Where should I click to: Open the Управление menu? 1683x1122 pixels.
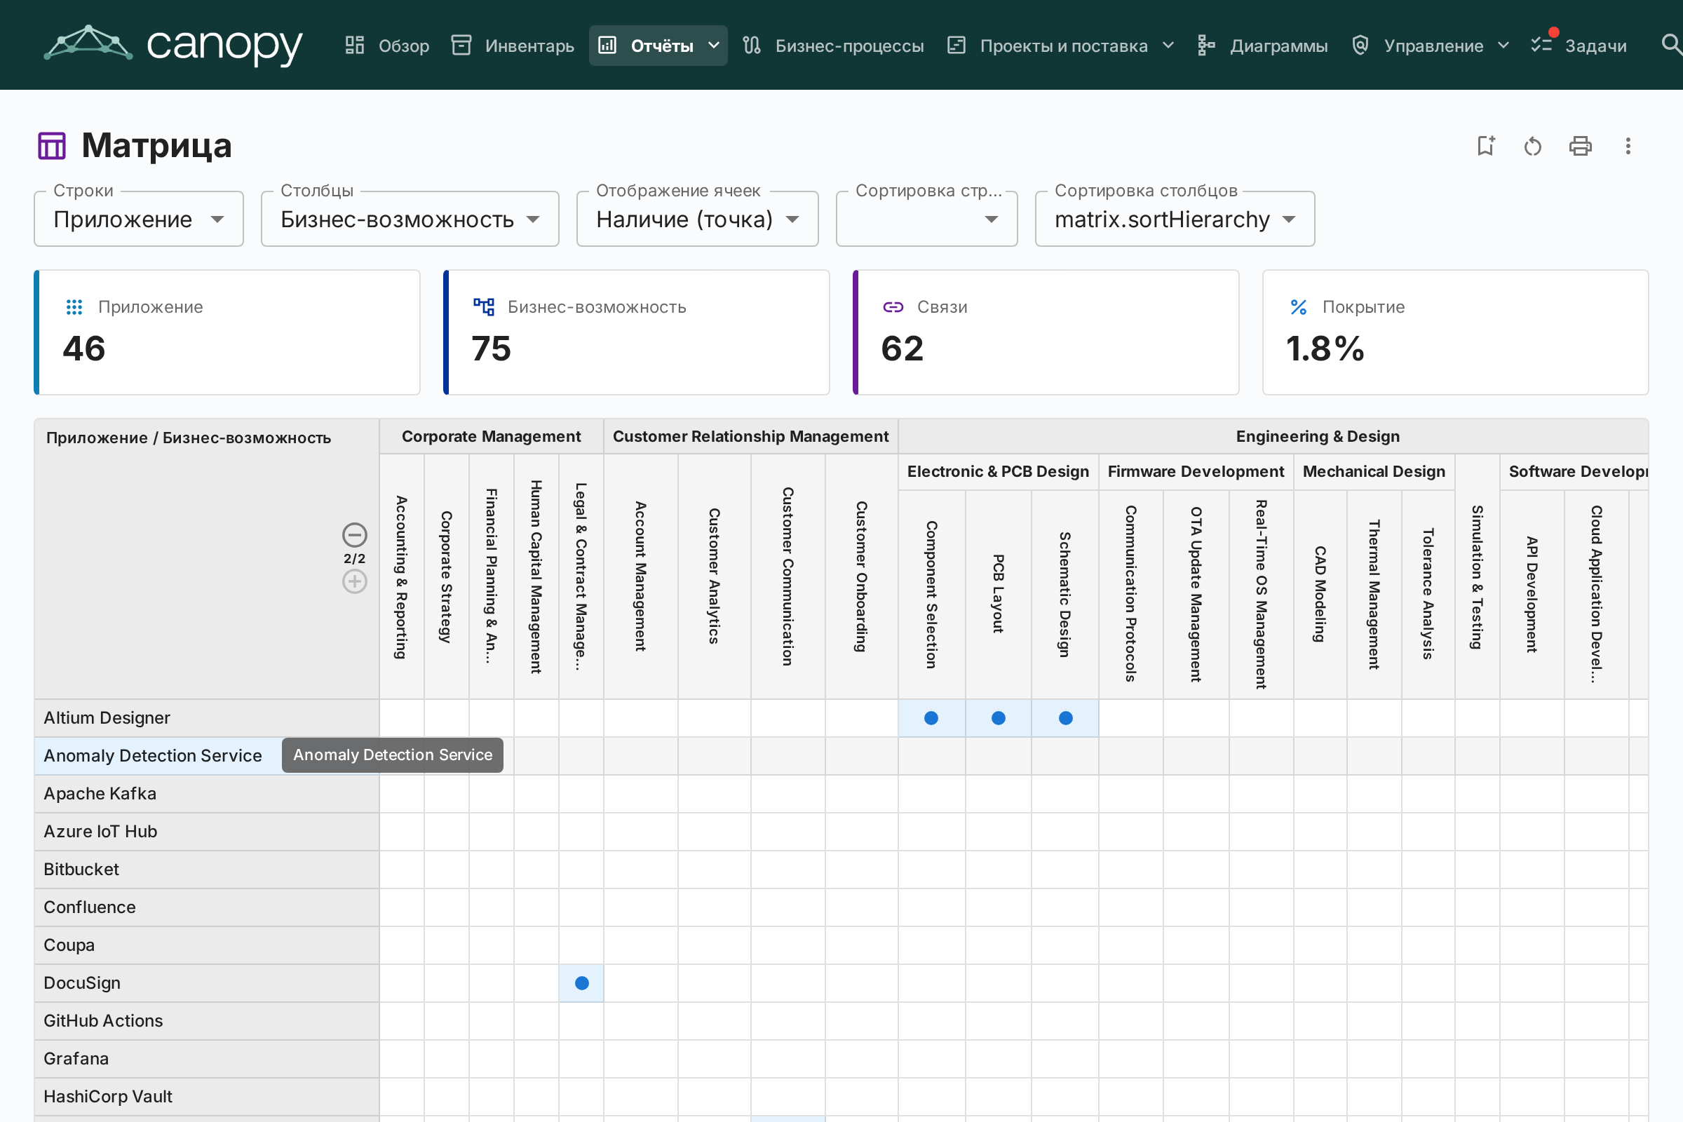[x=1431, y=46]
